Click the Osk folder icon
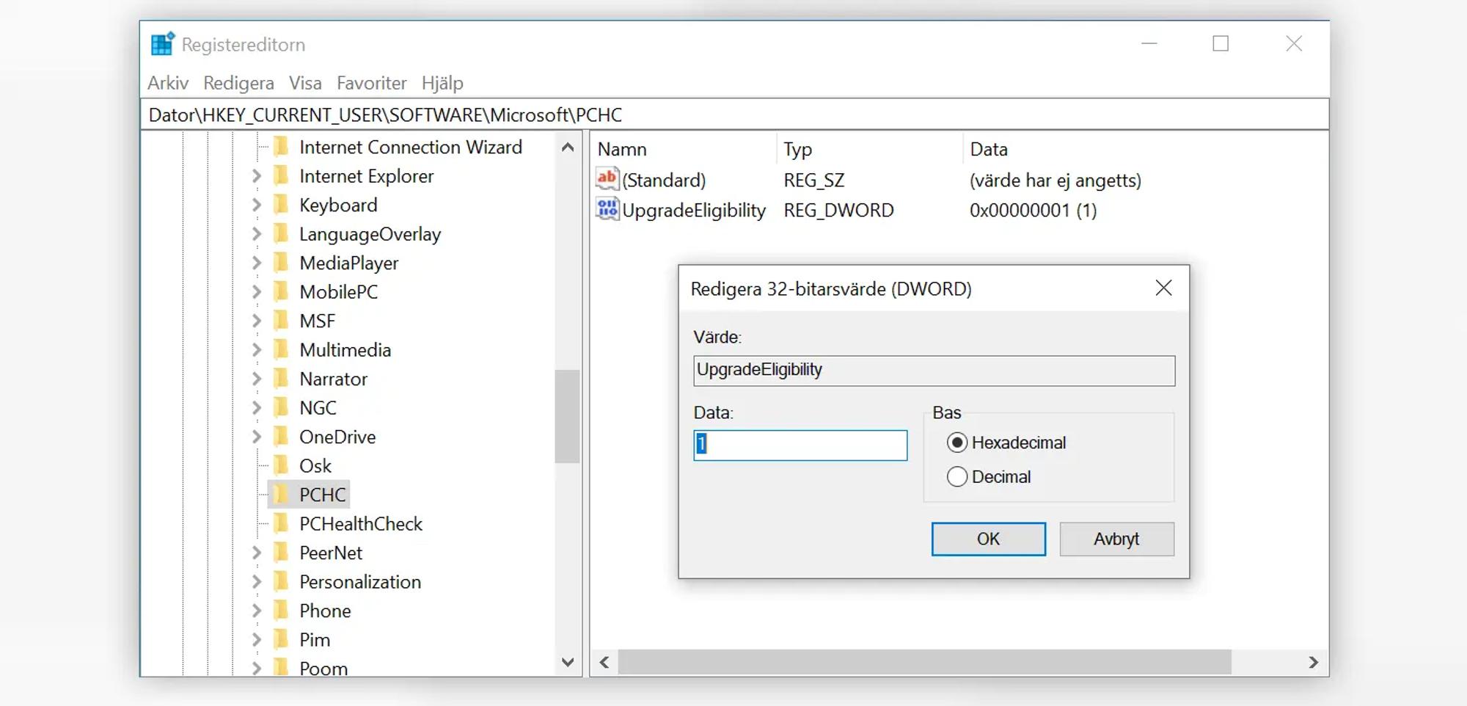Viewport: 1467px width, 706px height. click(281, 466)
